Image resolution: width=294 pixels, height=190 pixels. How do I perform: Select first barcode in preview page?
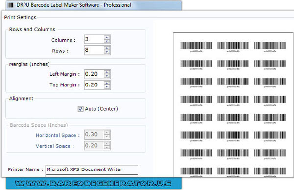click(x=196, y=47)
